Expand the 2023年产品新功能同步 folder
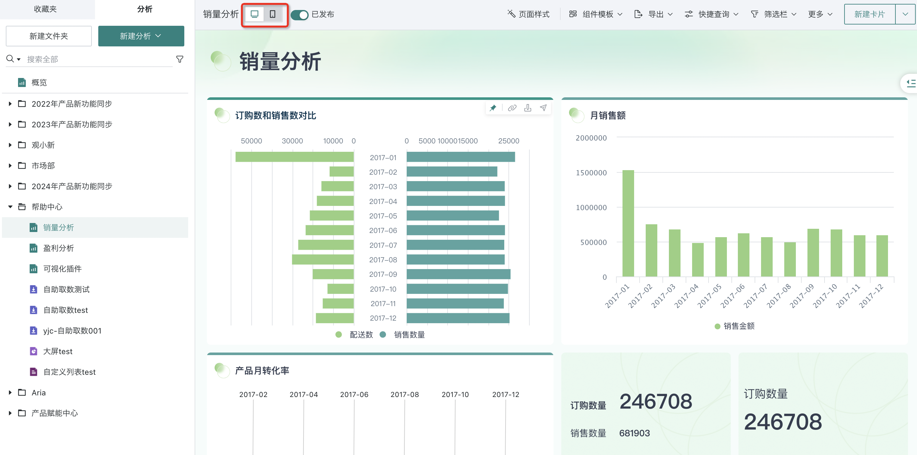The width and height of the screenshot is (917, 455). point(10,124)
